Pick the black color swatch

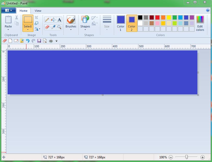[140, 18]
